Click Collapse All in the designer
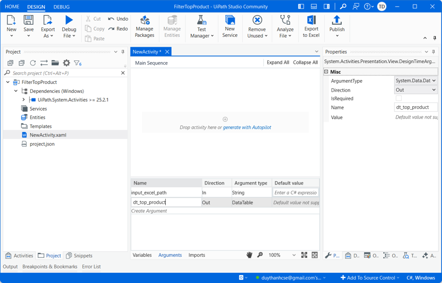 pos(305,63)
